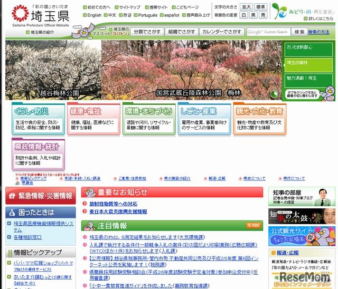
Task: Jump to ご意見・住民参加 anchor link
Action: tap(132, 178)
